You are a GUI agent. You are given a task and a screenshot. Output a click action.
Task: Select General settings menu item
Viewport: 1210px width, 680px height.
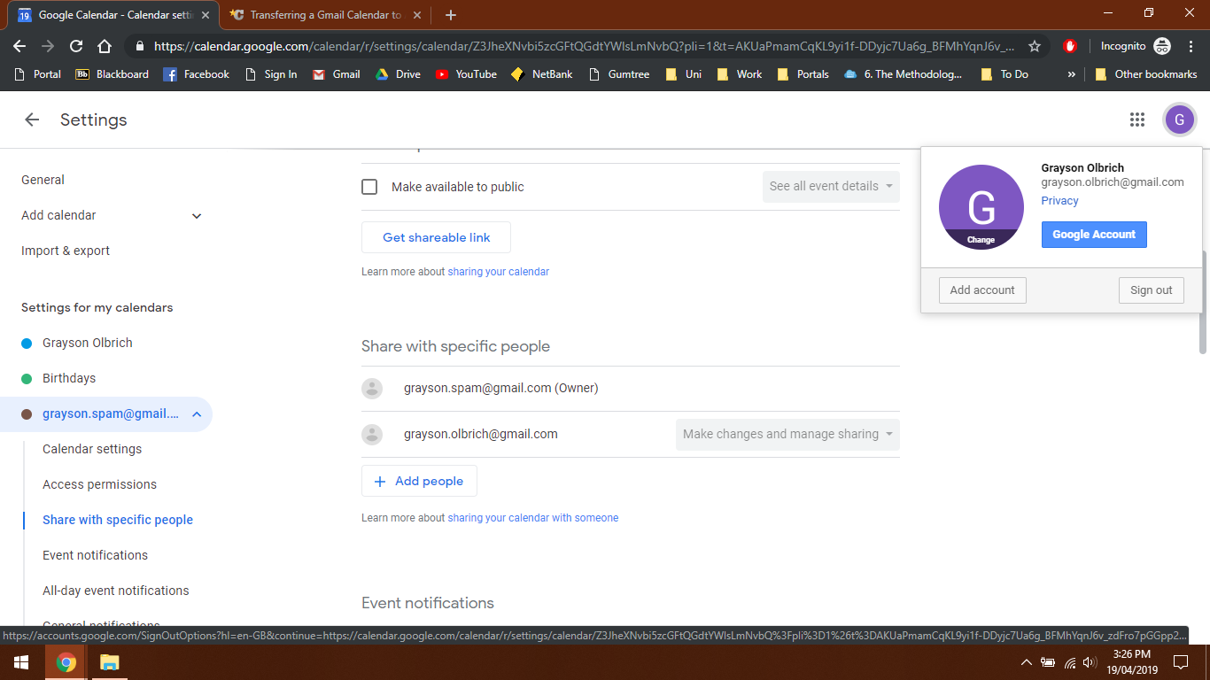coord(43,180)
